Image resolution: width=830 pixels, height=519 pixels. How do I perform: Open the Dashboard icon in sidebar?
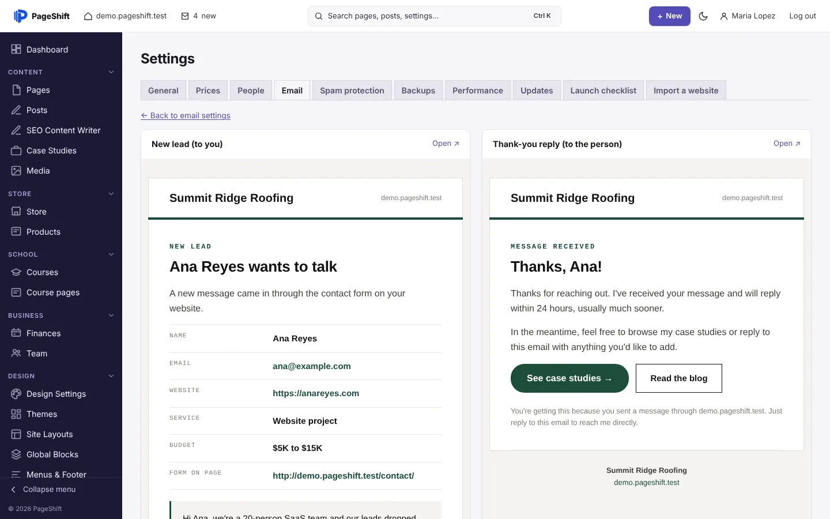[16, 50]
